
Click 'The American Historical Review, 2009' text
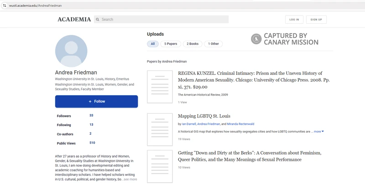tap(203, 95)
